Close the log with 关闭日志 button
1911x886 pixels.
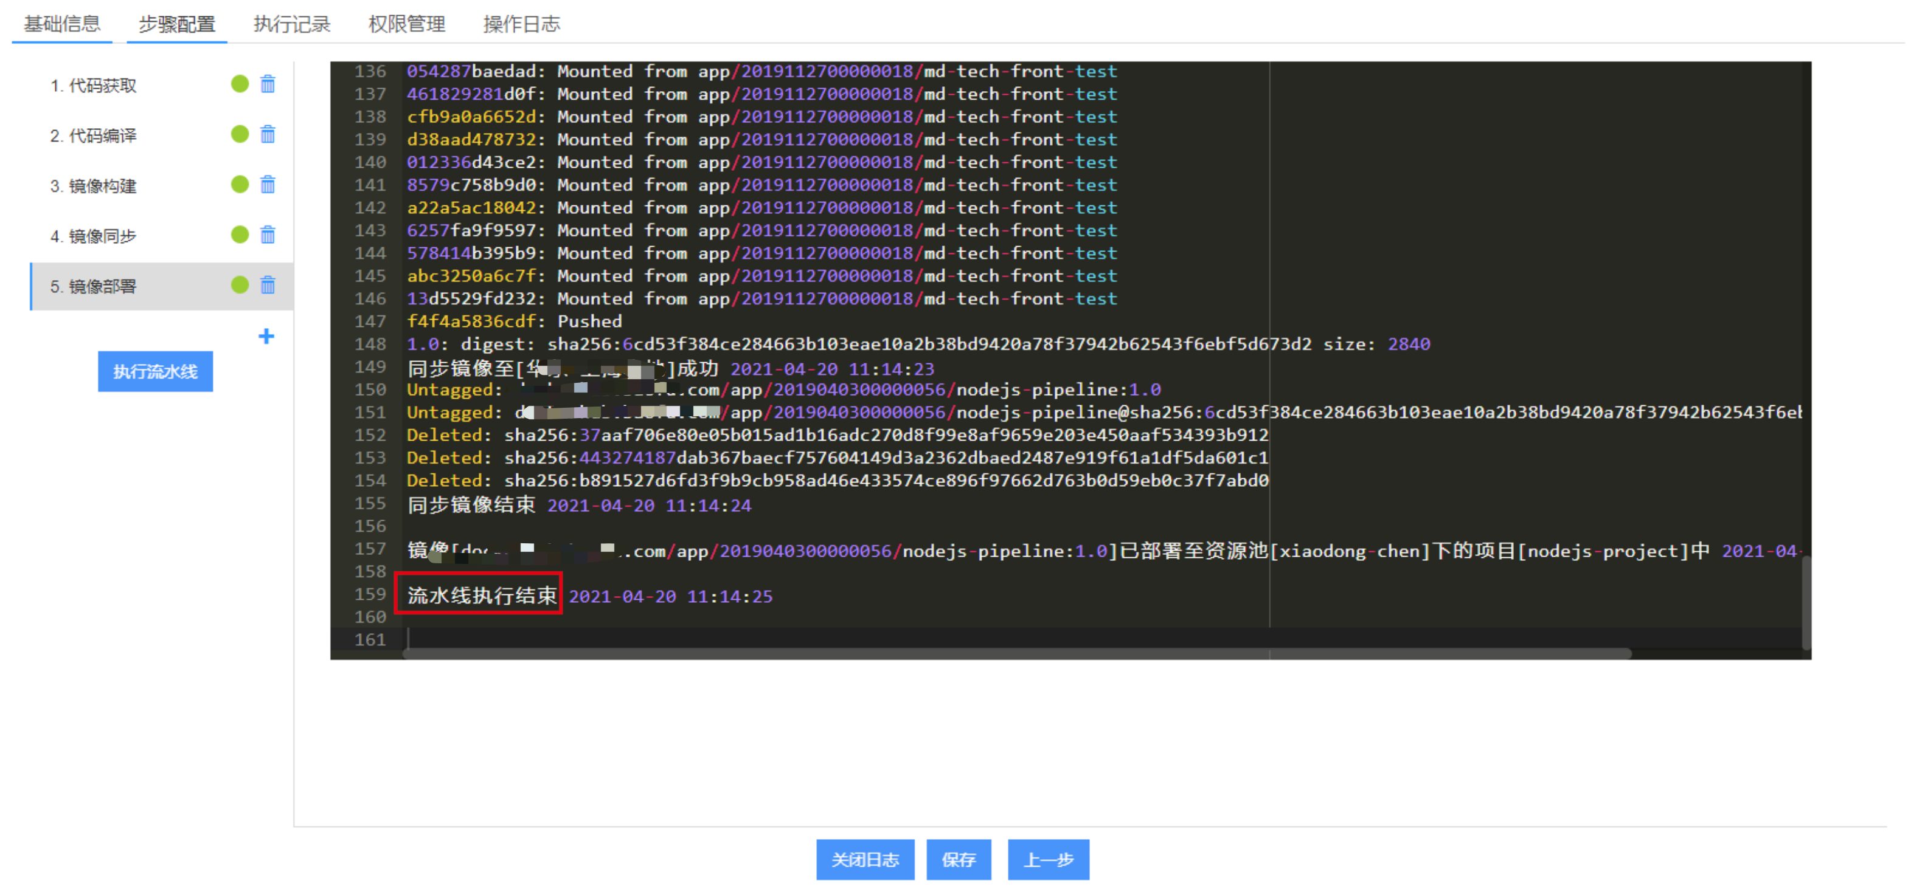865,860
